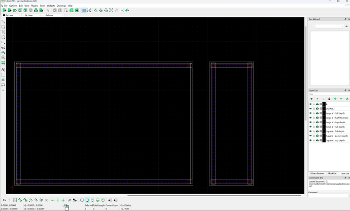Hide the 'Large V - full depth' layer
350x211 pixels.
[x=310, y=113]
